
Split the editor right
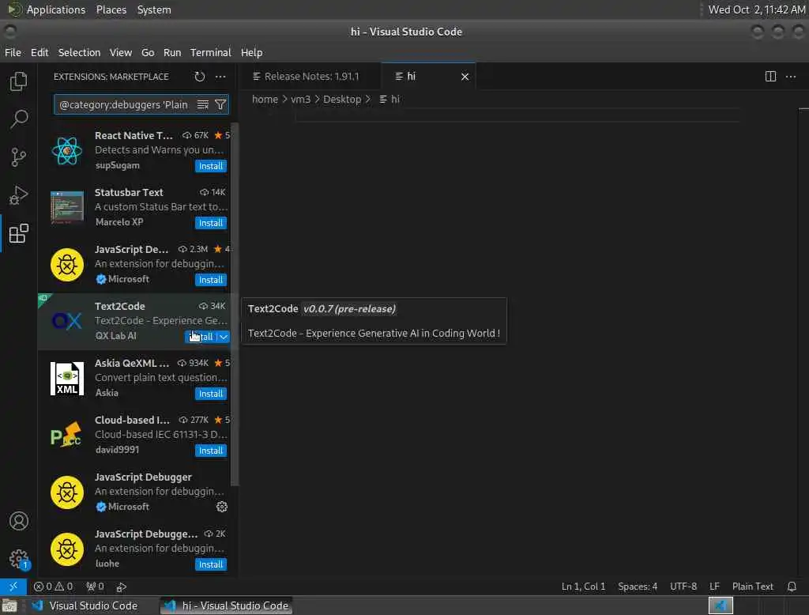point(770,77)
